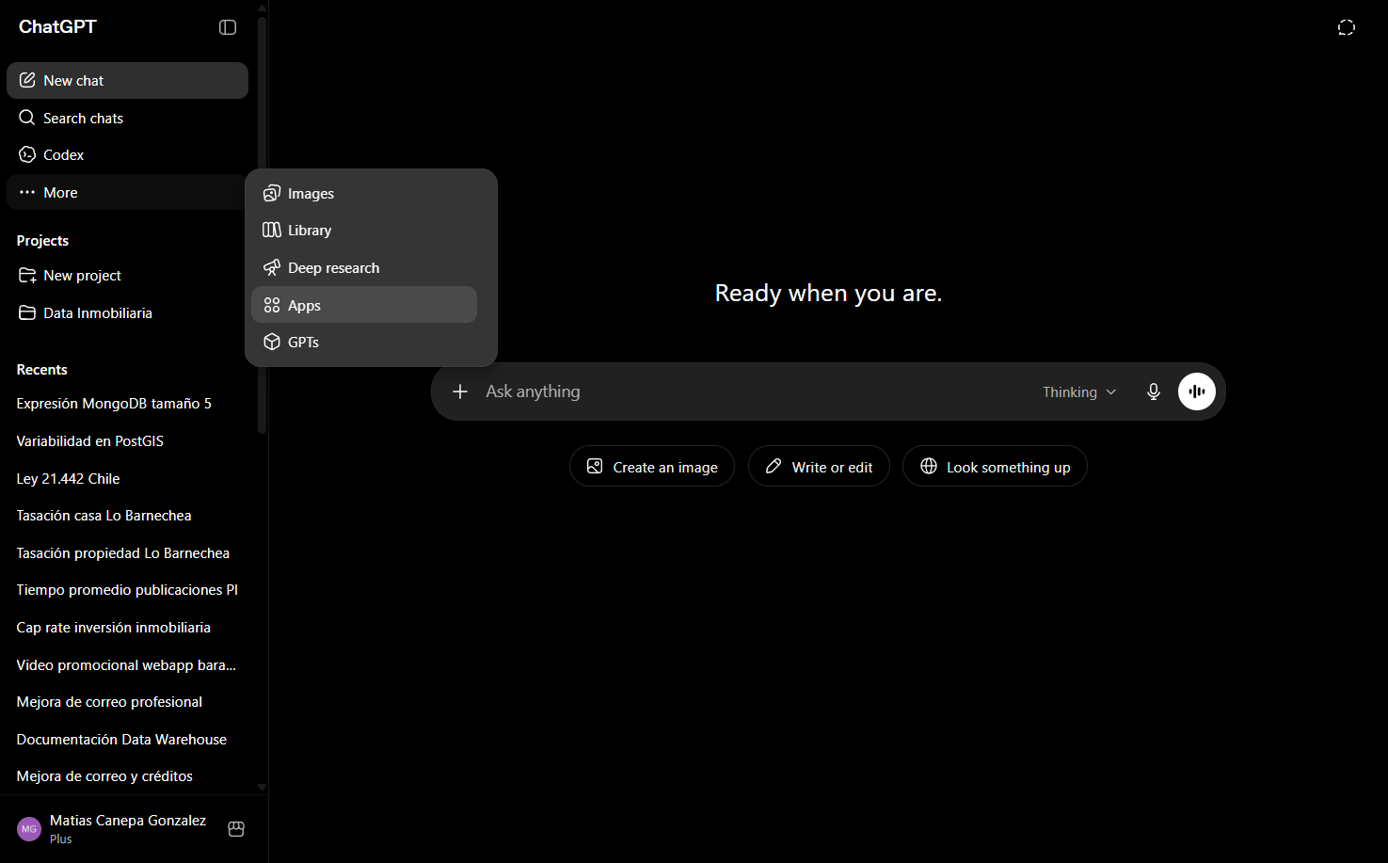Viewport: 1388px width, 863px height.
Task: Click the Create an image suggestion
Action: tap(652, 467)
